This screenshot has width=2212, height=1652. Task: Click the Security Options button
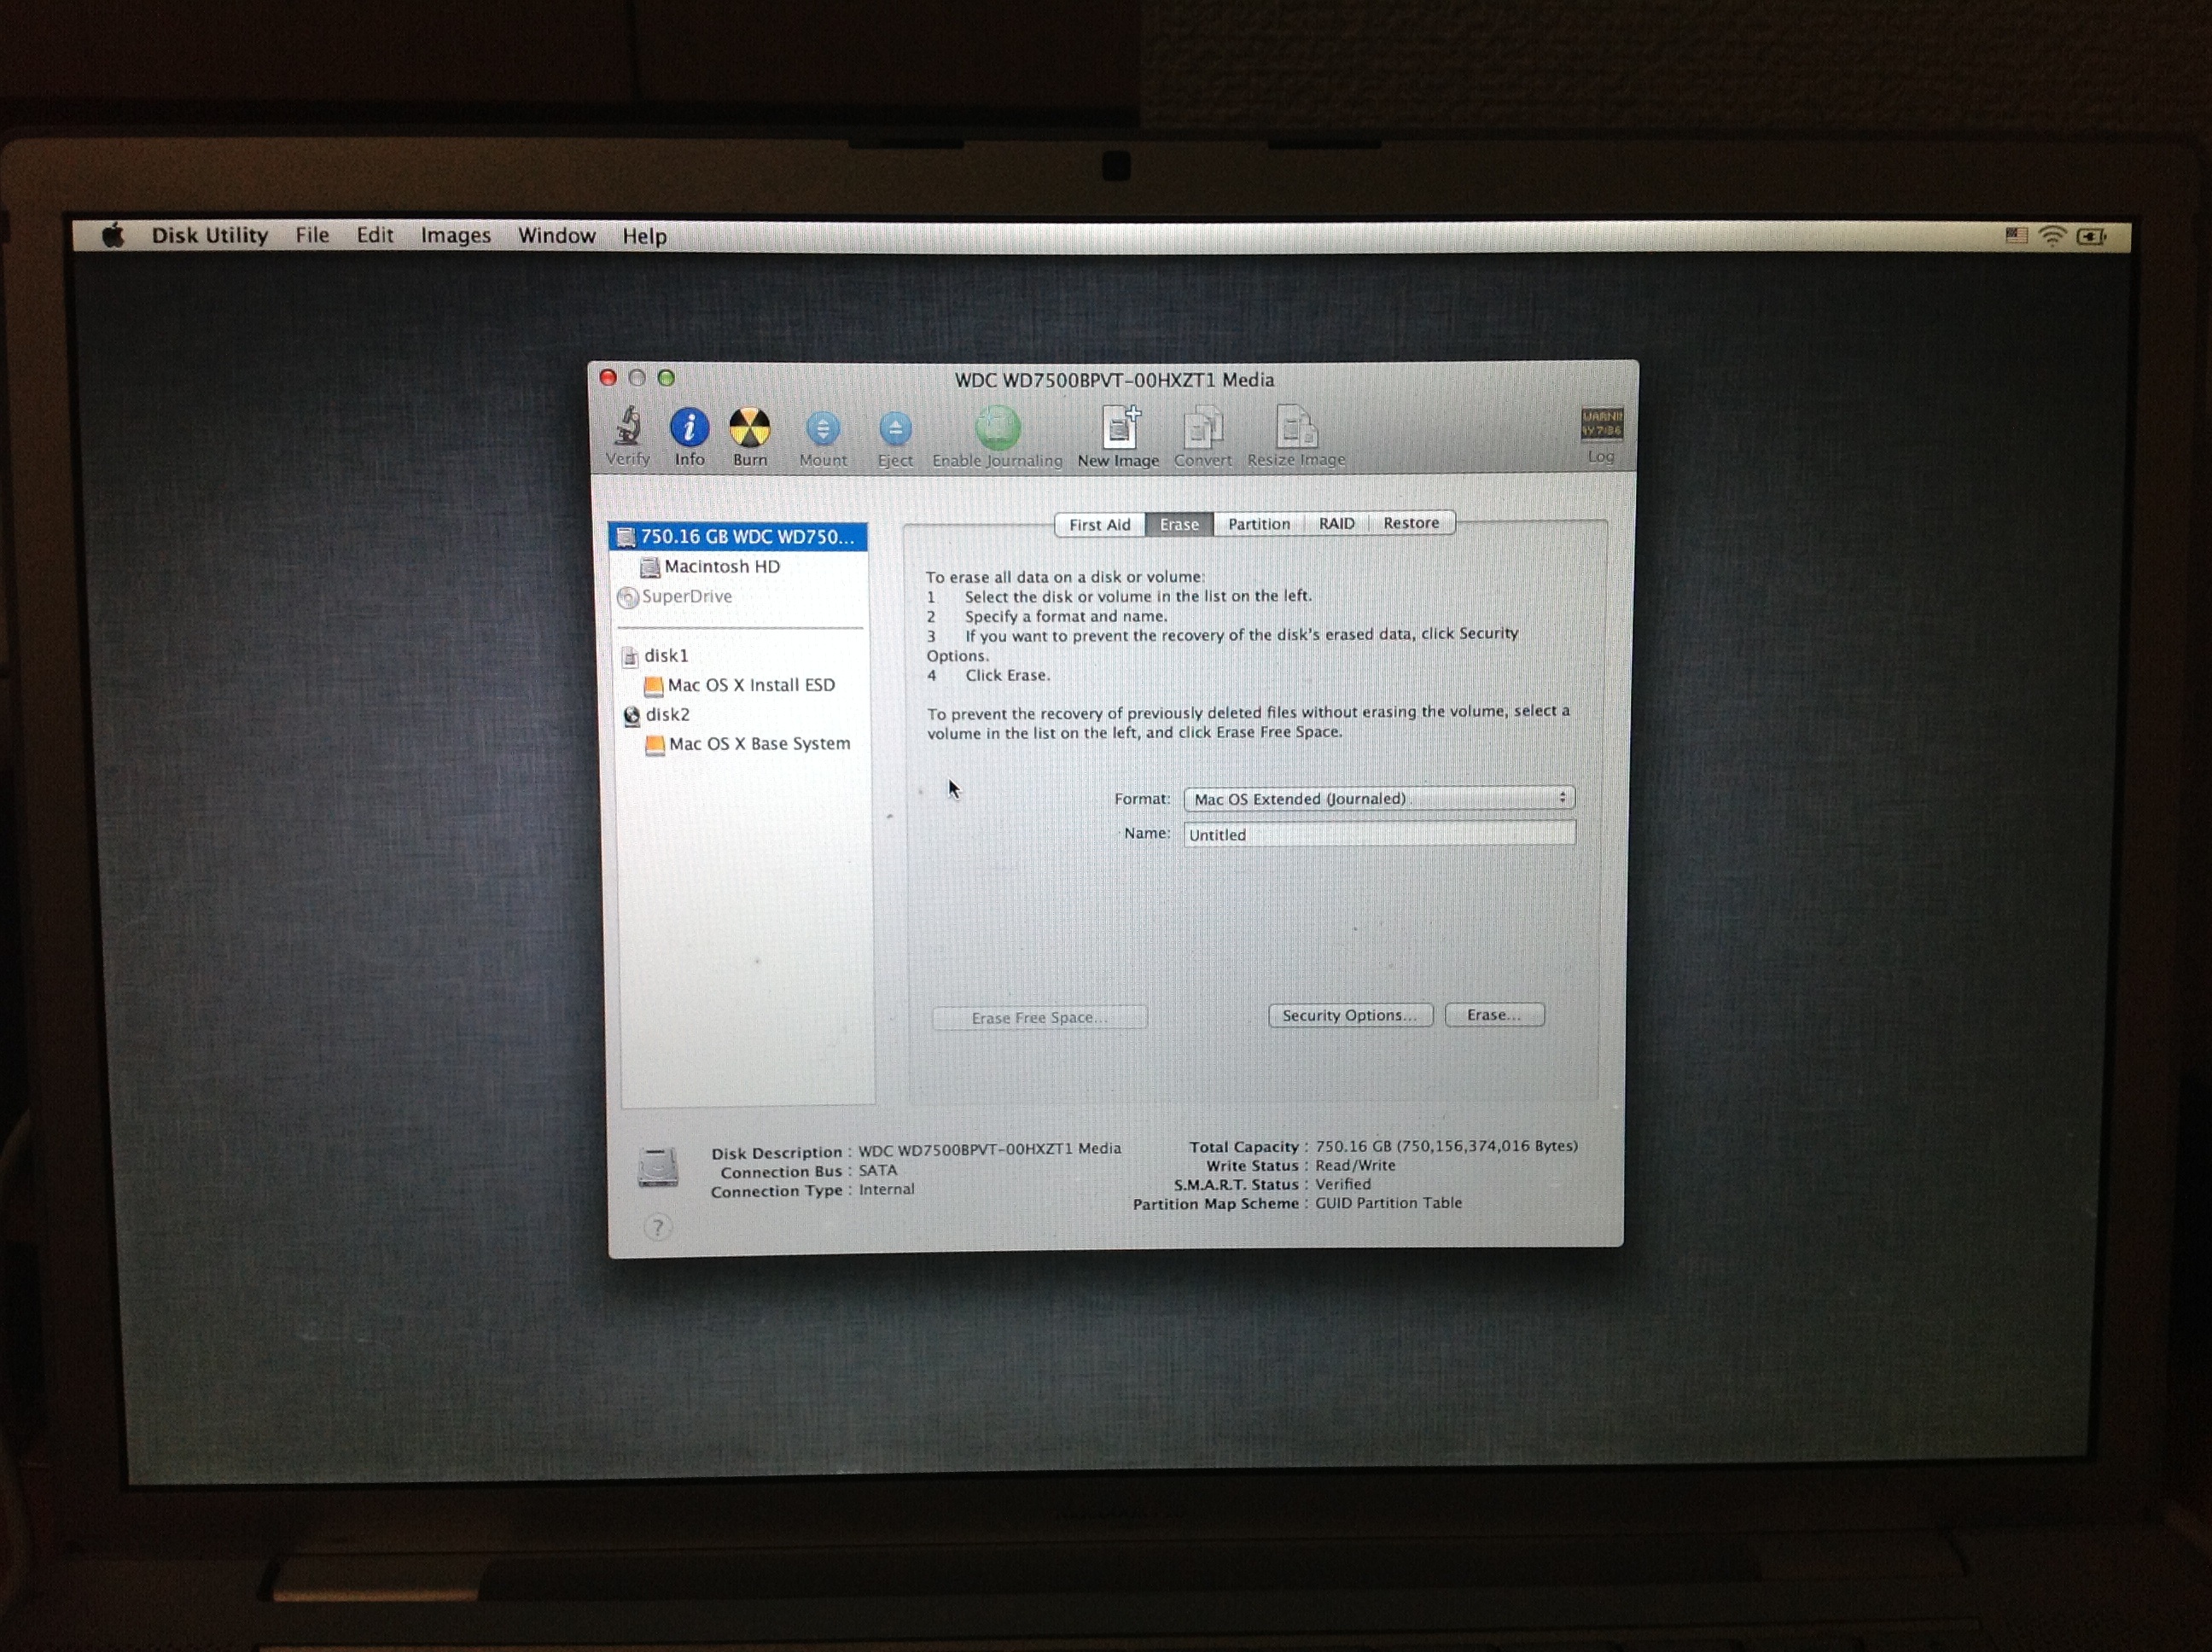tap(1350, 1015)
